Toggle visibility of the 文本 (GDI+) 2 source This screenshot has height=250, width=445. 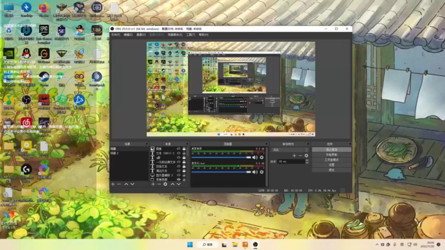(179, 153)
